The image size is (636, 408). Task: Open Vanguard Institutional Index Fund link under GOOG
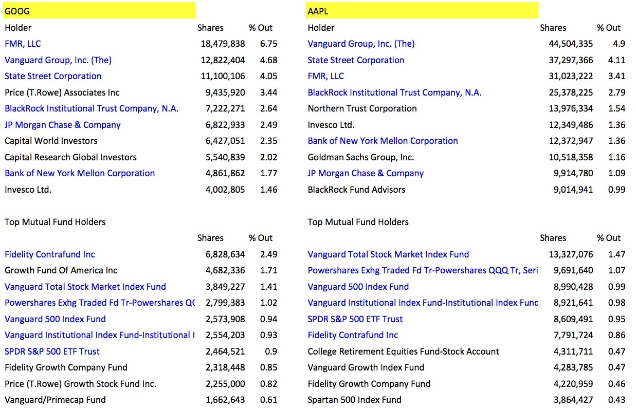pos(100,335)
